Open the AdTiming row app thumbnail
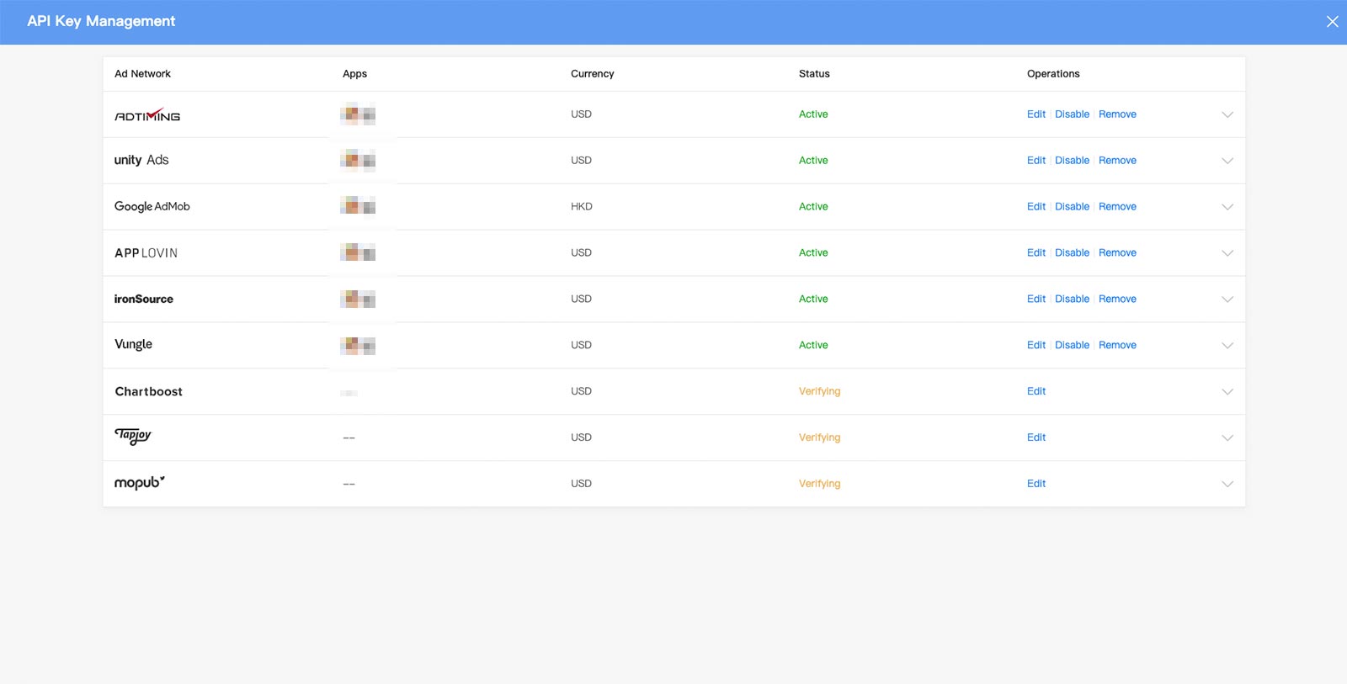 (358, 114)
